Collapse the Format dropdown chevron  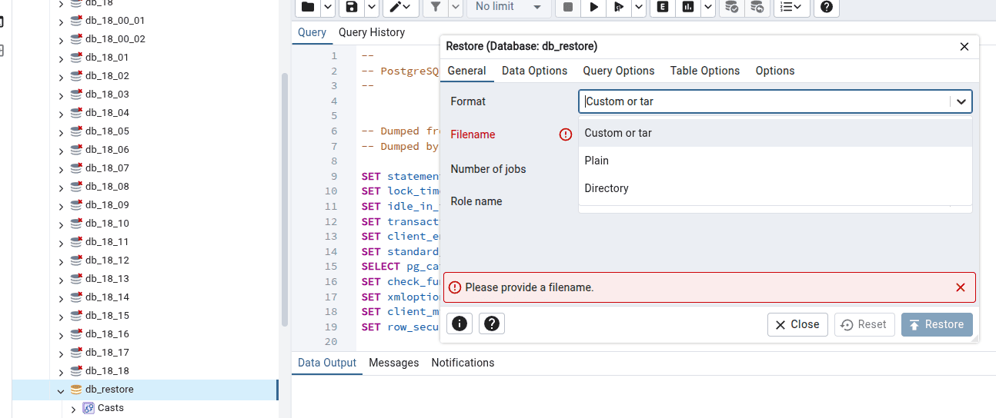coord(961,101)
